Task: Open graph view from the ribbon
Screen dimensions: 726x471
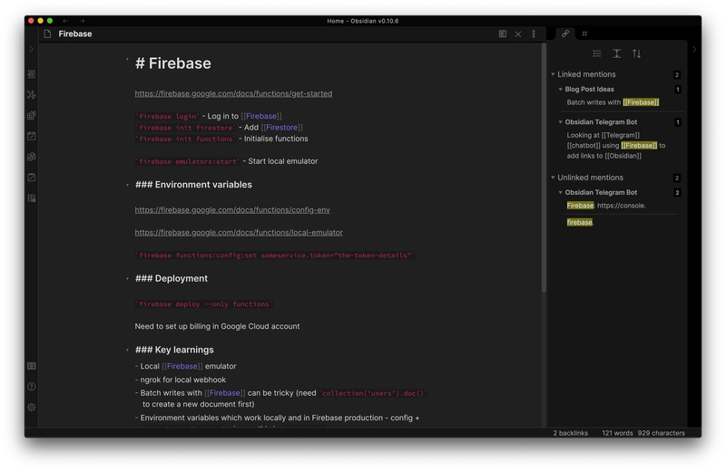Action: pyautogui.click(x=32, y=95)
